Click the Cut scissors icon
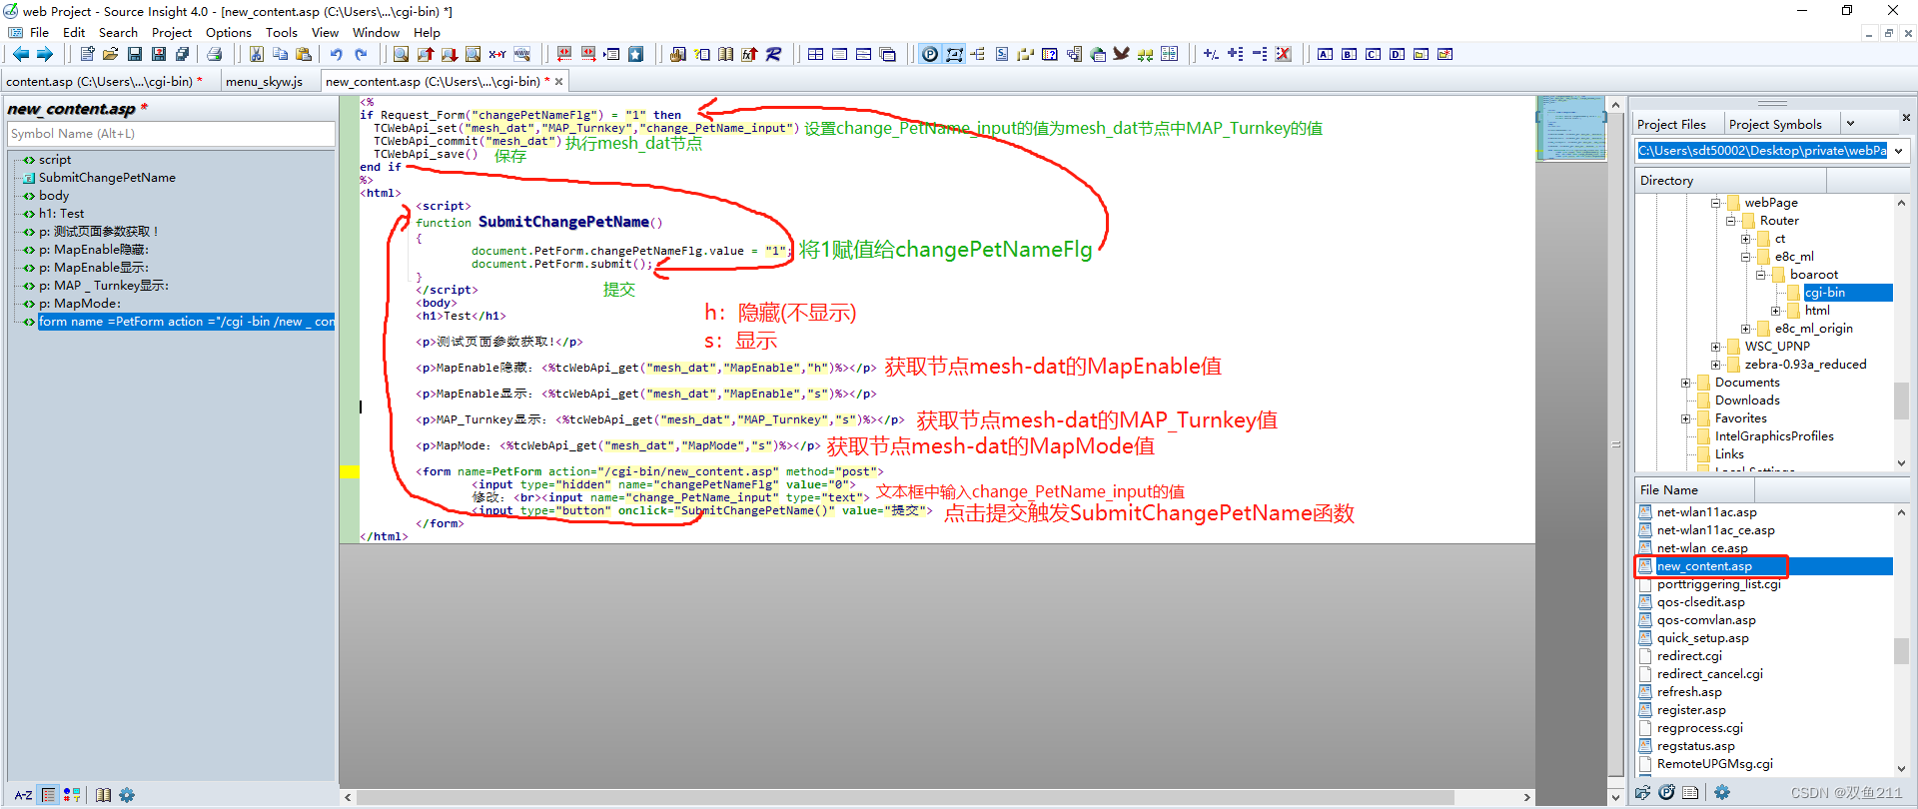This screenshot has width=1918, height=809. pyautogui.click(x=257, y=54)
